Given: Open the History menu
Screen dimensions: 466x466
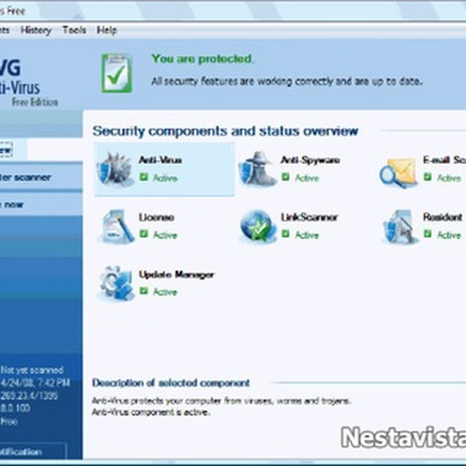Looking at the screenshot, I should (x=36, y=30).
